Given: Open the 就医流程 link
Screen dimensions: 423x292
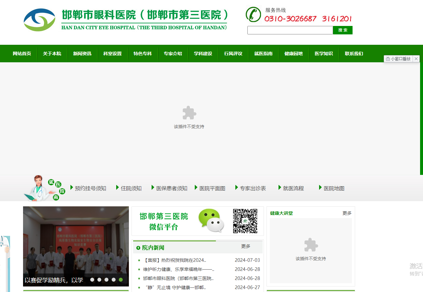Looking at the screenshot, I should click(x=293, y=188).
